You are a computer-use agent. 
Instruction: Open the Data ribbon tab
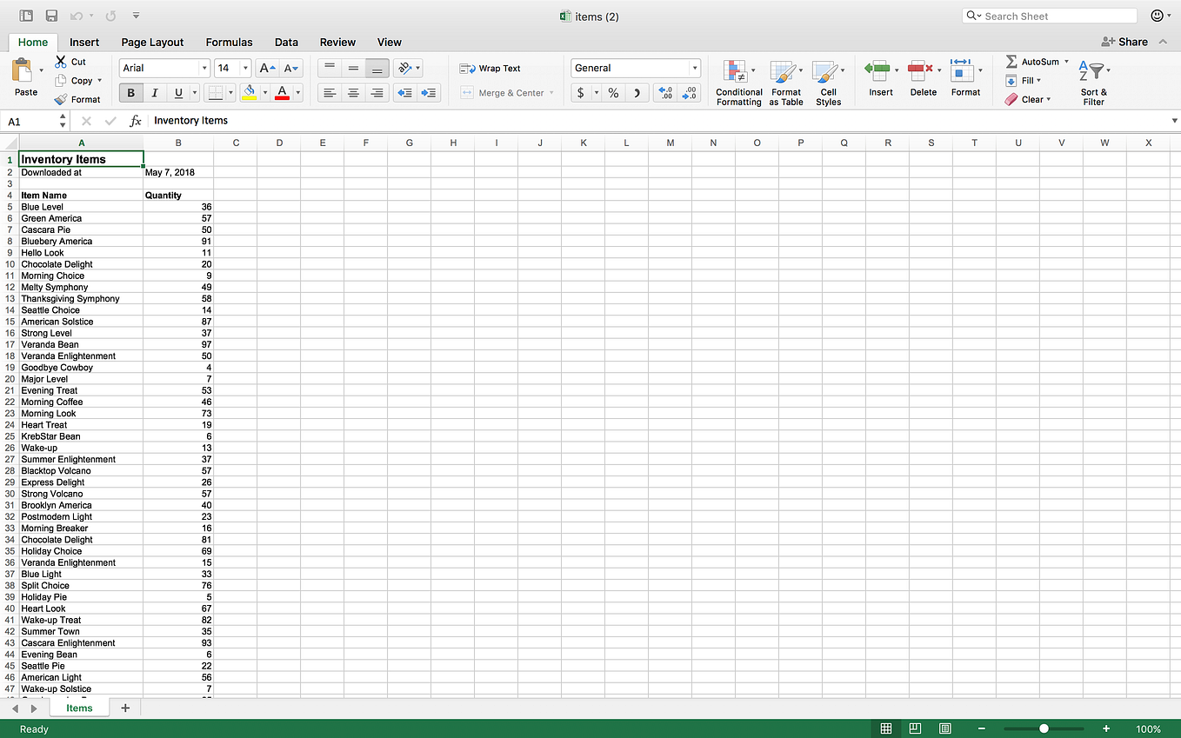point(286,42)
